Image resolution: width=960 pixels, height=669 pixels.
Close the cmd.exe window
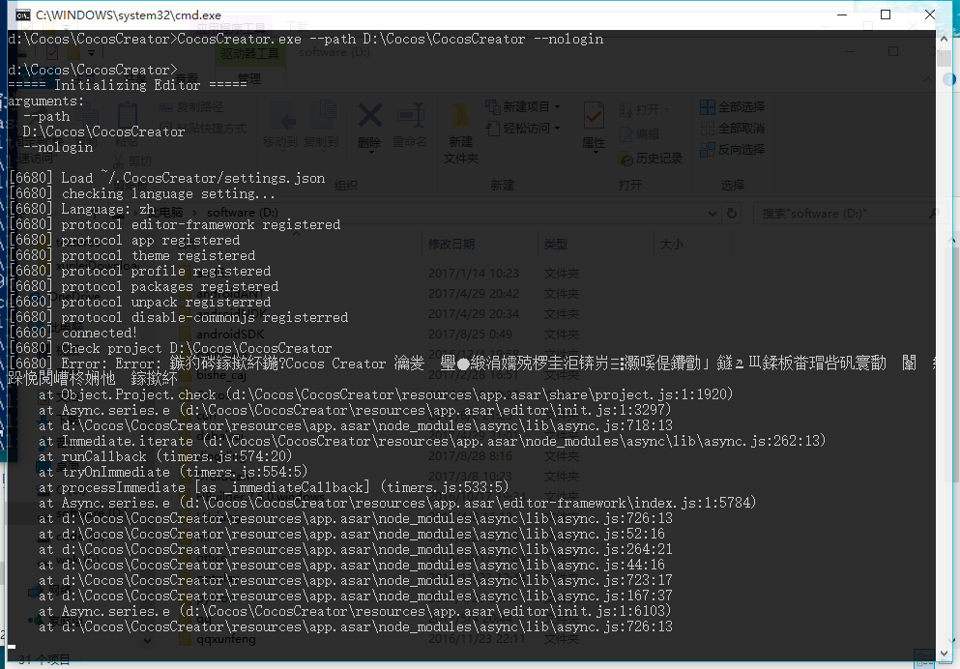[929, 15]
